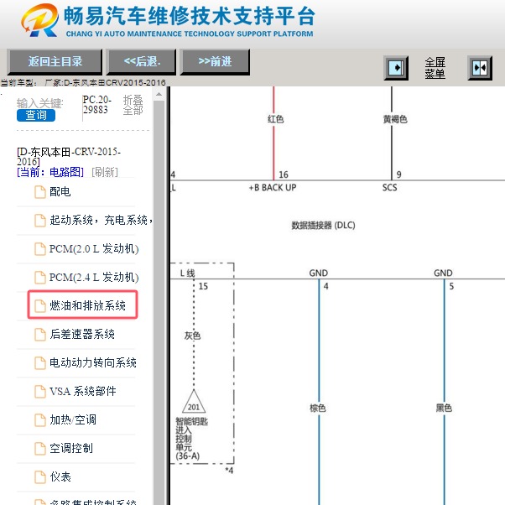Click document icon beside 加热/空调
Viewport: 505px width, 505px height.
point(40,420)
